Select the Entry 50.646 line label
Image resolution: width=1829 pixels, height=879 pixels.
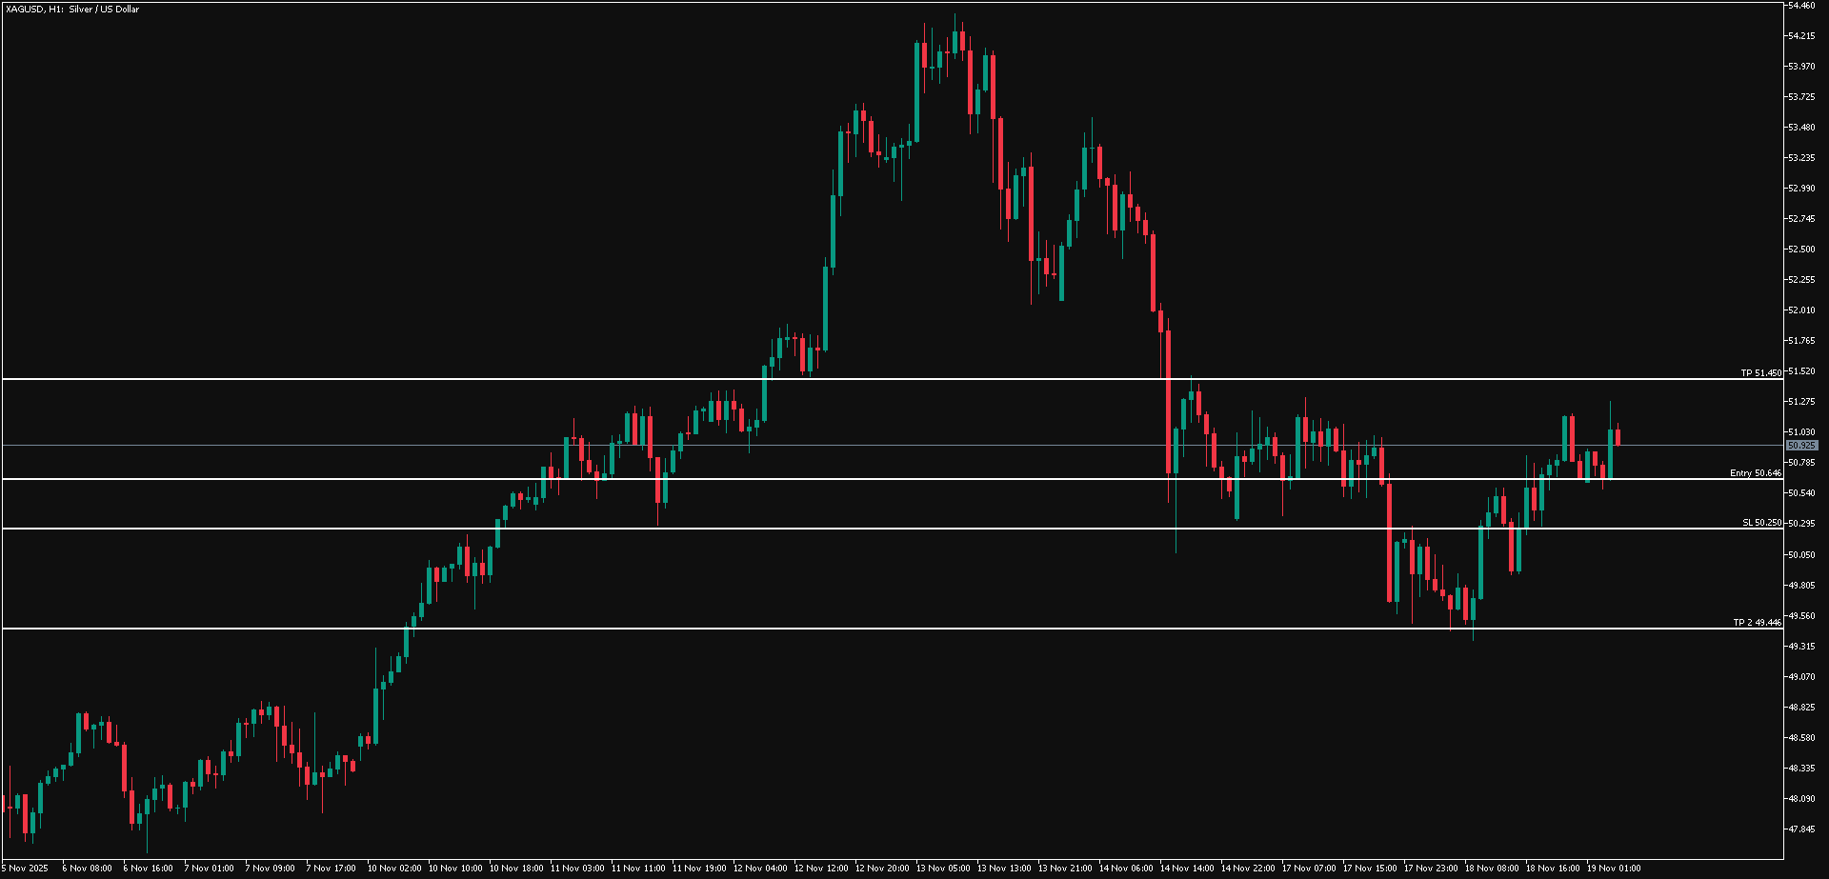[1755, 473]
